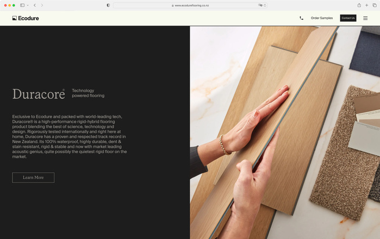Click the Duracore heading
Image resolution: width=380 pixels, height=239 pixels.
point(39,94)
